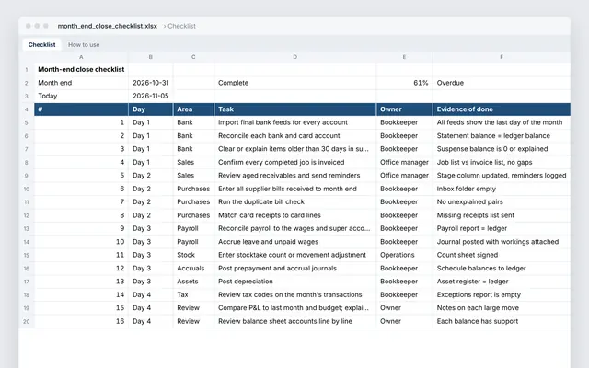589x368 pixels.
Task: Select evidence Job list vs invoice list
Action: (502, 162)
